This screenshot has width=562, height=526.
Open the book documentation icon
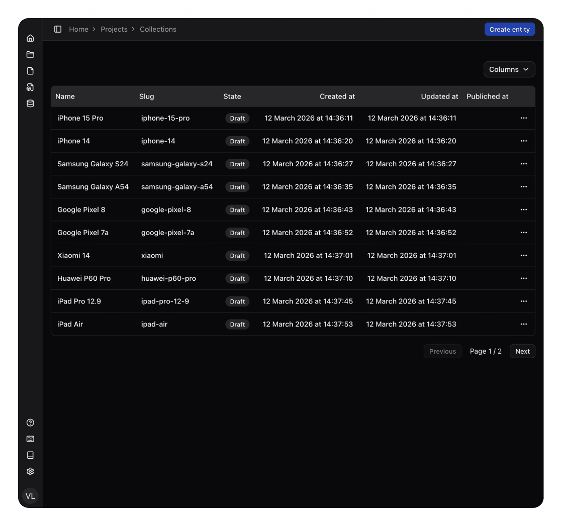click(x=30, y=455)
